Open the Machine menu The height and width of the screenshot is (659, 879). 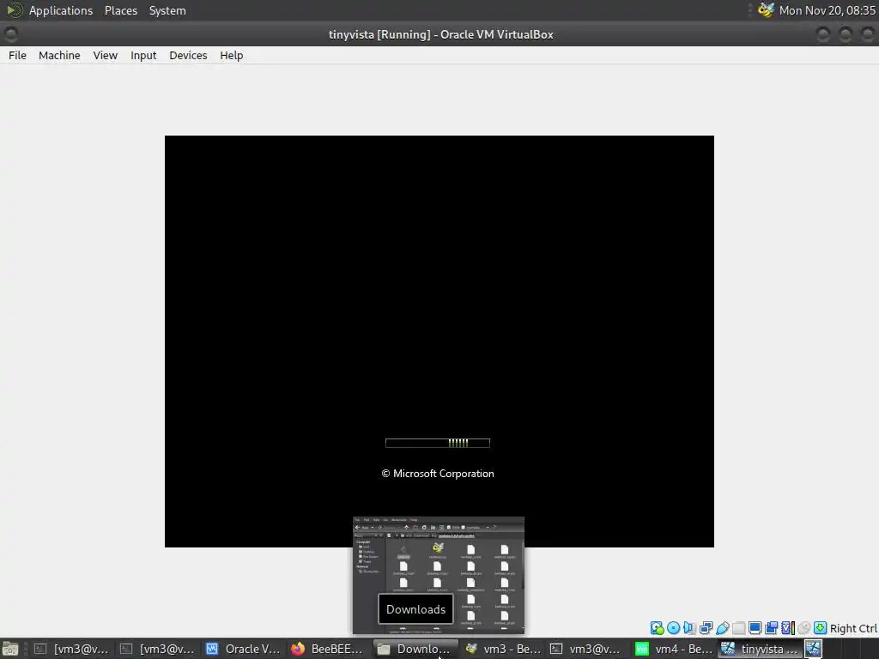click(59, 56)
